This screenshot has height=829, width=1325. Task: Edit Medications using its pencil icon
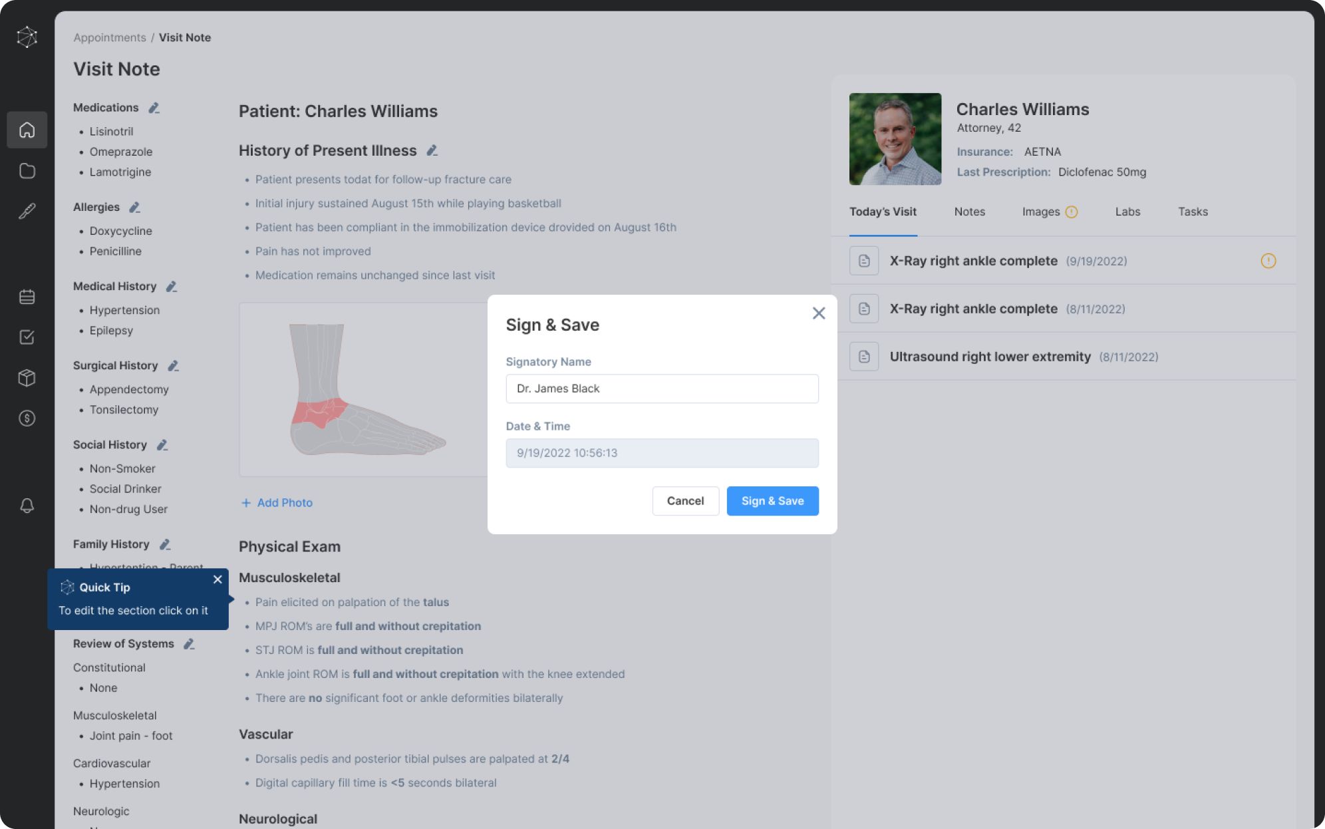coord(152,106)
